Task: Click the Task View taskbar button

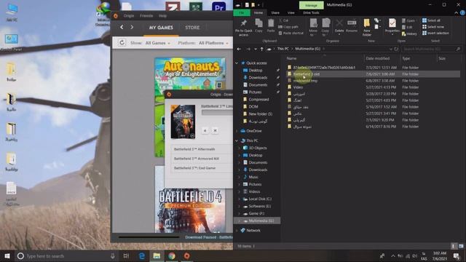Action: 126,255
